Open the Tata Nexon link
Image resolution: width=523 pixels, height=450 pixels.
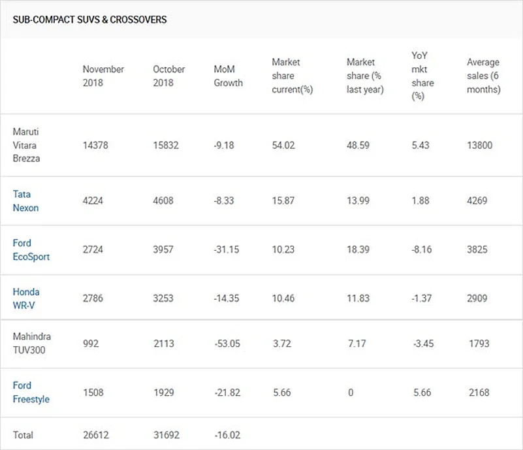(x=25, y=201)
